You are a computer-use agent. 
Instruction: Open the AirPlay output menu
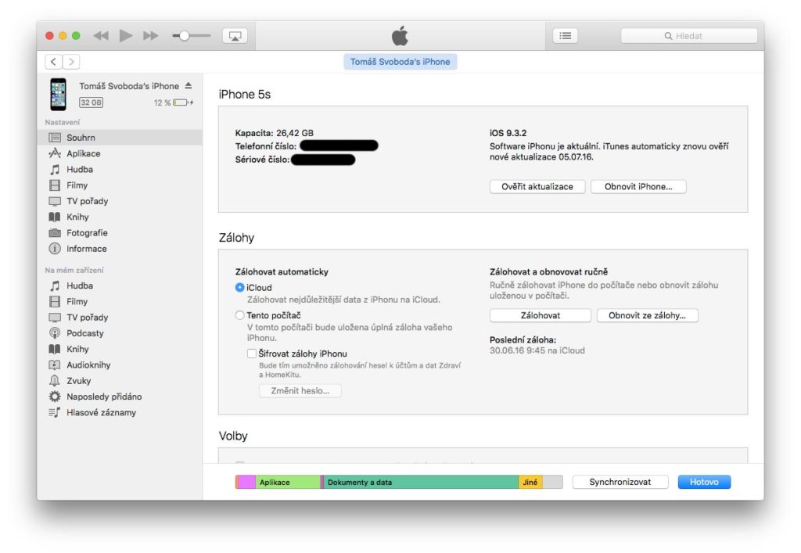235,36
